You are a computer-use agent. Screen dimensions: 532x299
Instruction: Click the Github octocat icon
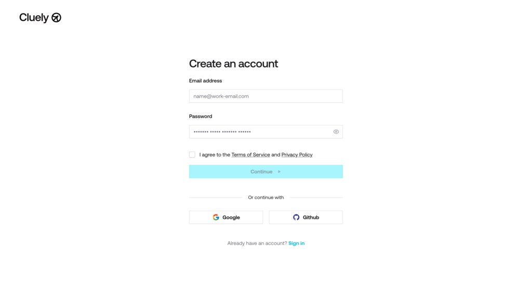coord(296,218)
